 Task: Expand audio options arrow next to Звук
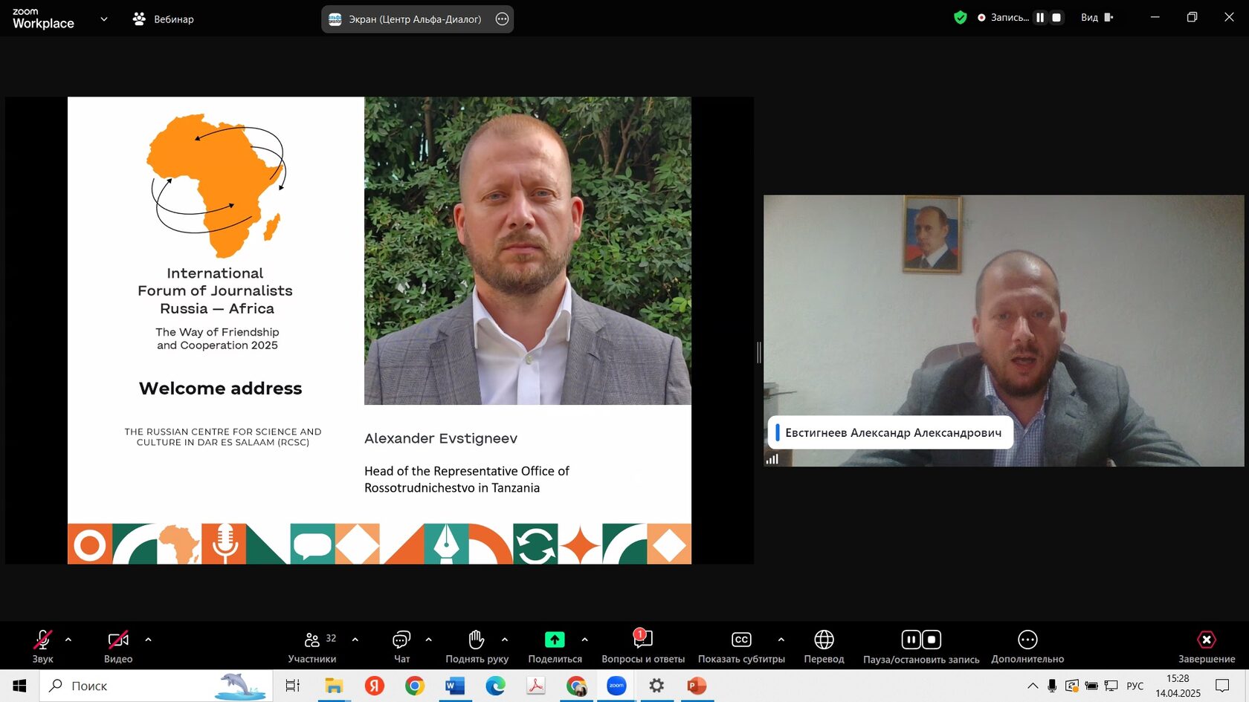click(x=68, y=640)
